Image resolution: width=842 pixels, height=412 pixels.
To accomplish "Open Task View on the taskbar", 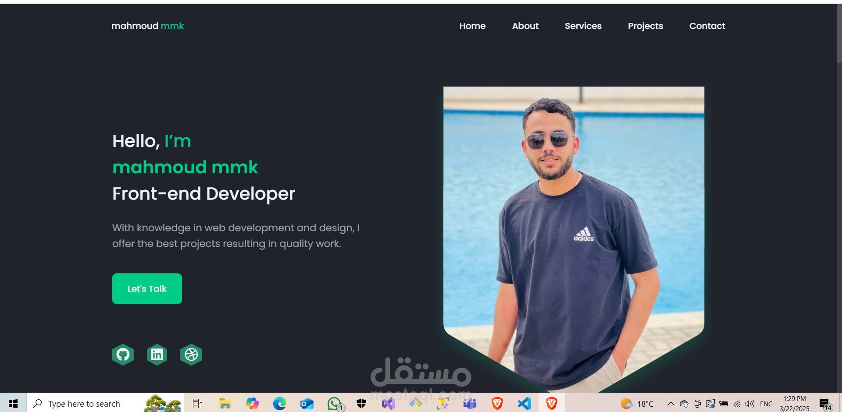I will click(197, 403).
